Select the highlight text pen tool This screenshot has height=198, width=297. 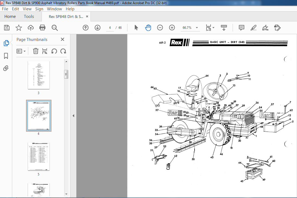point(254,28)
